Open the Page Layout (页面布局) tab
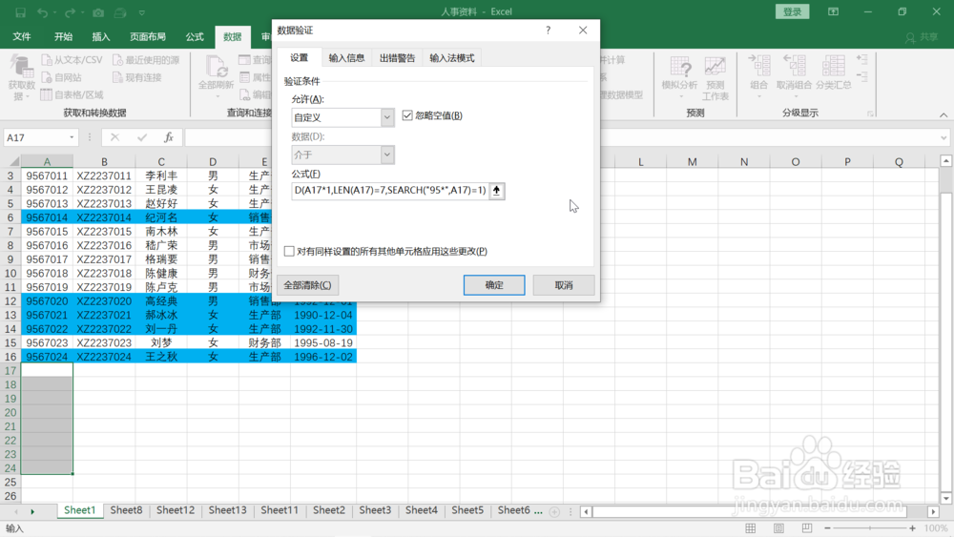The image size is (954, 537). coord(148,36)
